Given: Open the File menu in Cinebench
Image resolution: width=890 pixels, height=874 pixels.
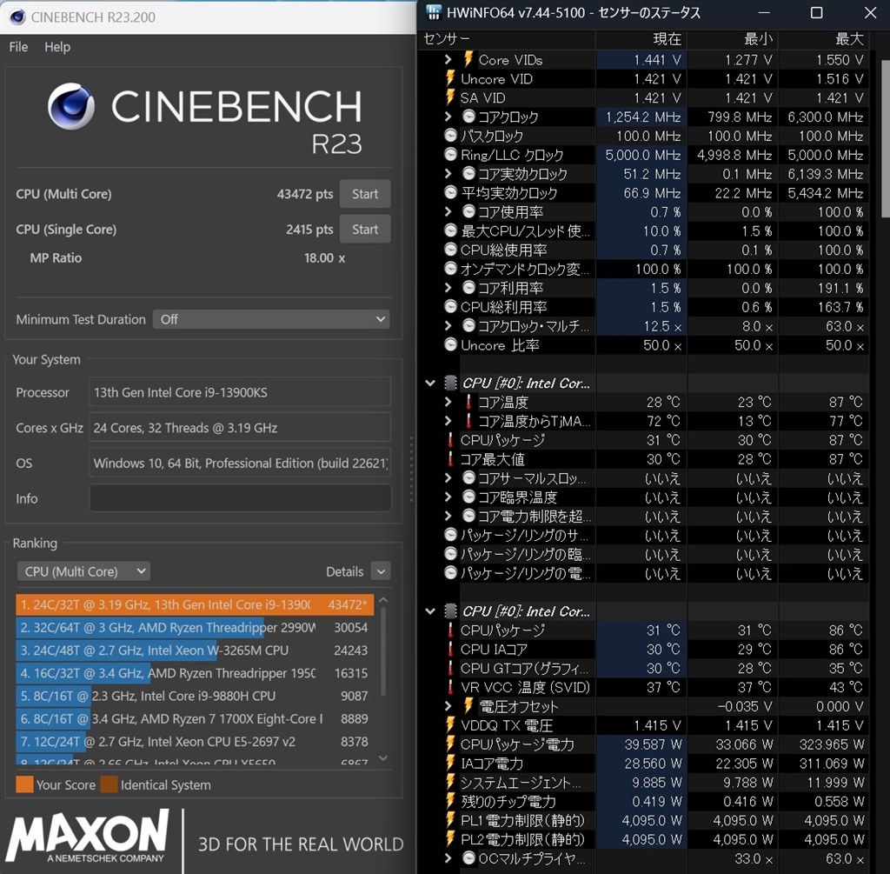Looking at the screenshot, I should 18,47.
